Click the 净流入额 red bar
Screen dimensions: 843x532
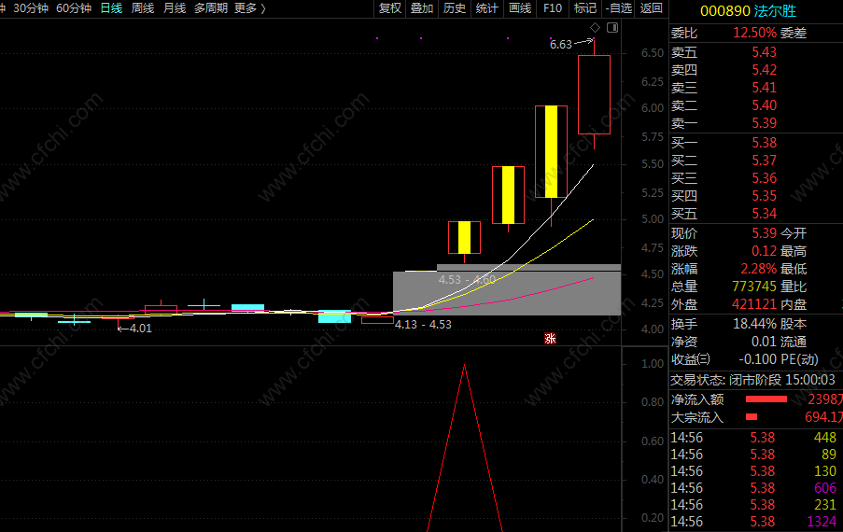766,399
